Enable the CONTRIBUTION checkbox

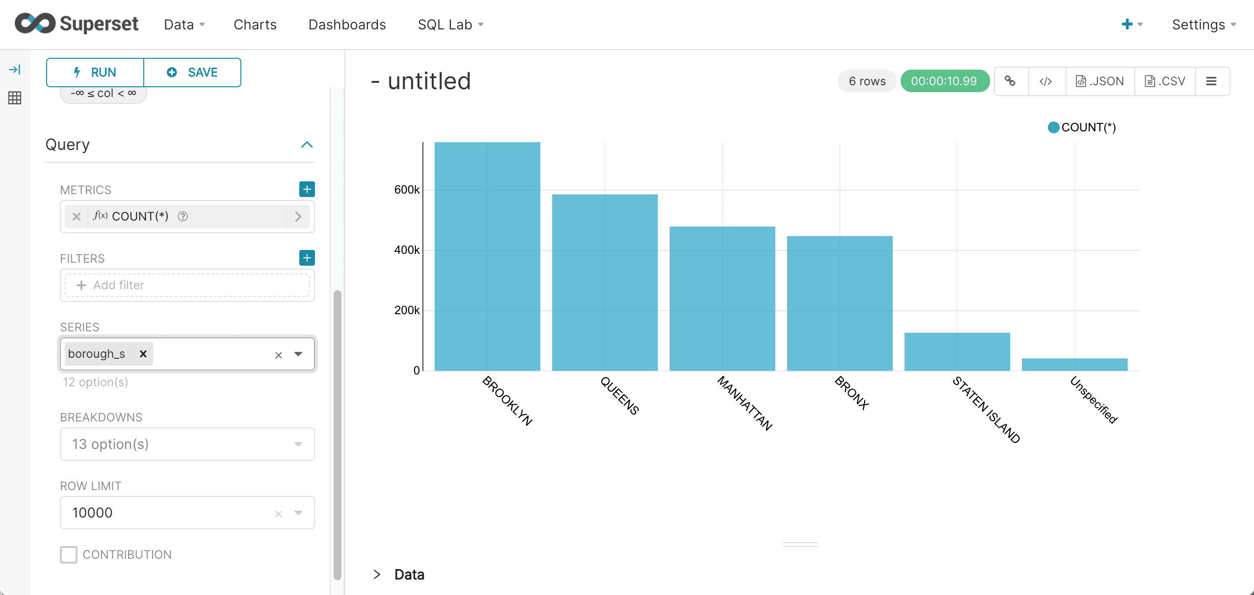pos(69,554)
